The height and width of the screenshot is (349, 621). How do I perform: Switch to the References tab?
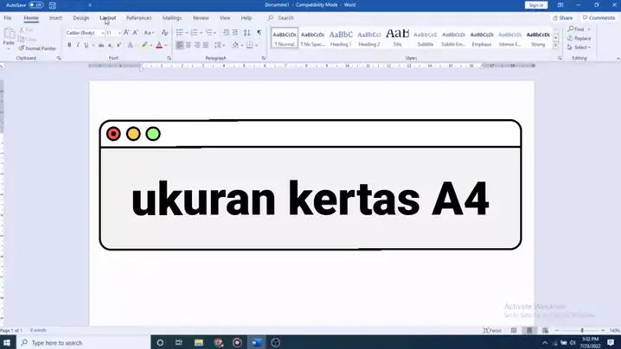138,17
